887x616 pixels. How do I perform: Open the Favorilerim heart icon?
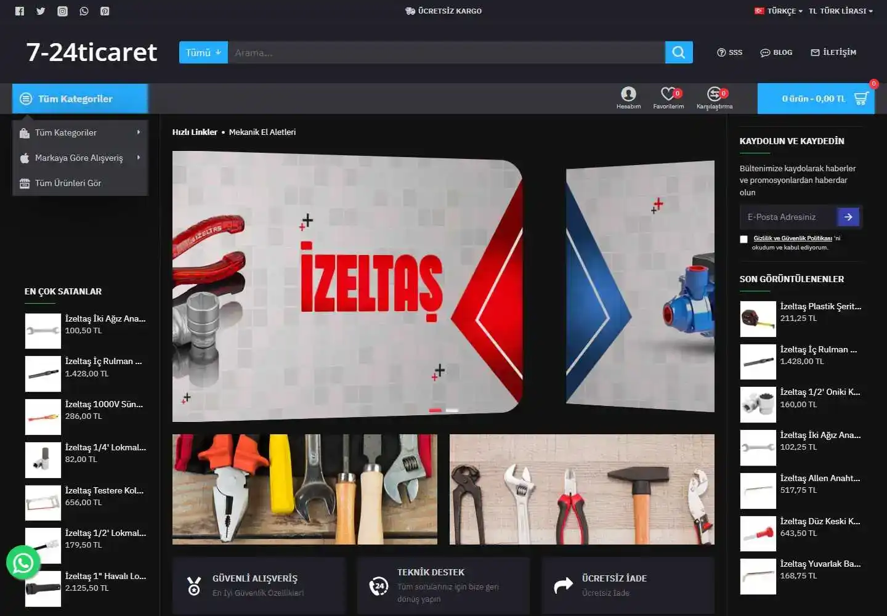pos(668,94)
